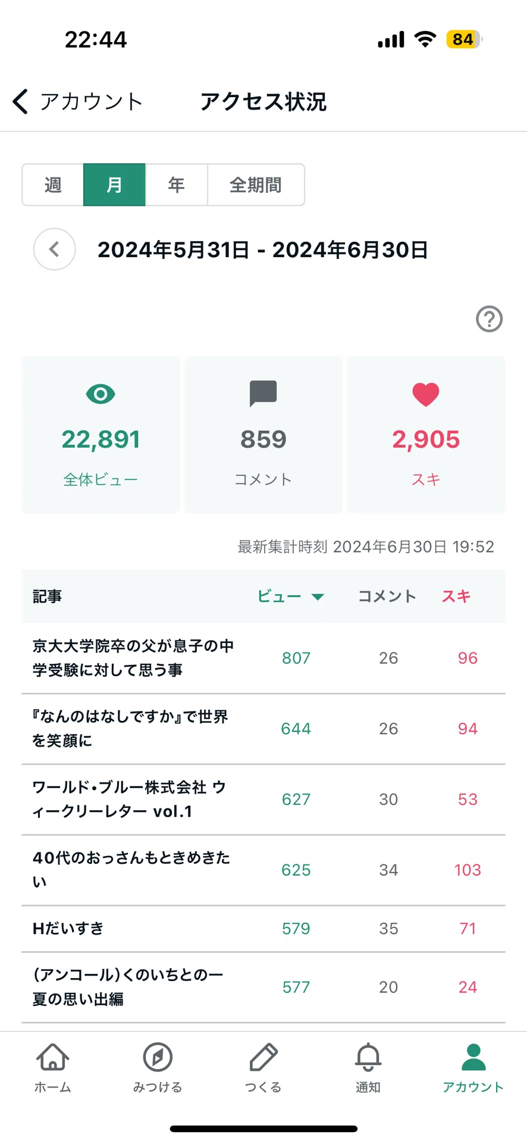Sort the article list by コメント

pyautogui.click(x=387, y=597)
